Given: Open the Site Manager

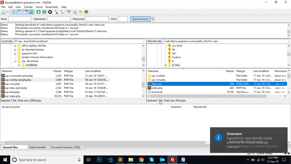Looking at the screenshot, I should [3, 12].
